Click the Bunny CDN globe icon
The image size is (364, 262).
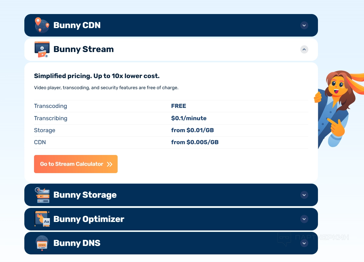coord(42,25)
